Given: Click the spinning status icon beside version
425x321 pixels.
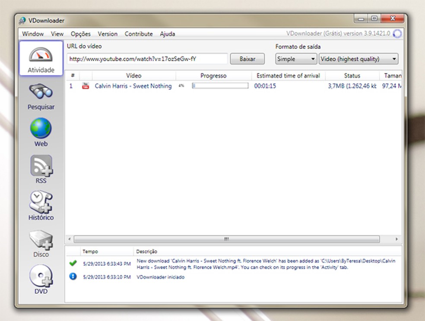Looking at the screenshot, I should pos(397,34).
